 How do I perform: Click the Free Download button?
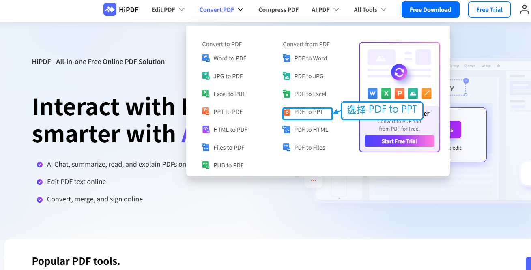point(430,9)
